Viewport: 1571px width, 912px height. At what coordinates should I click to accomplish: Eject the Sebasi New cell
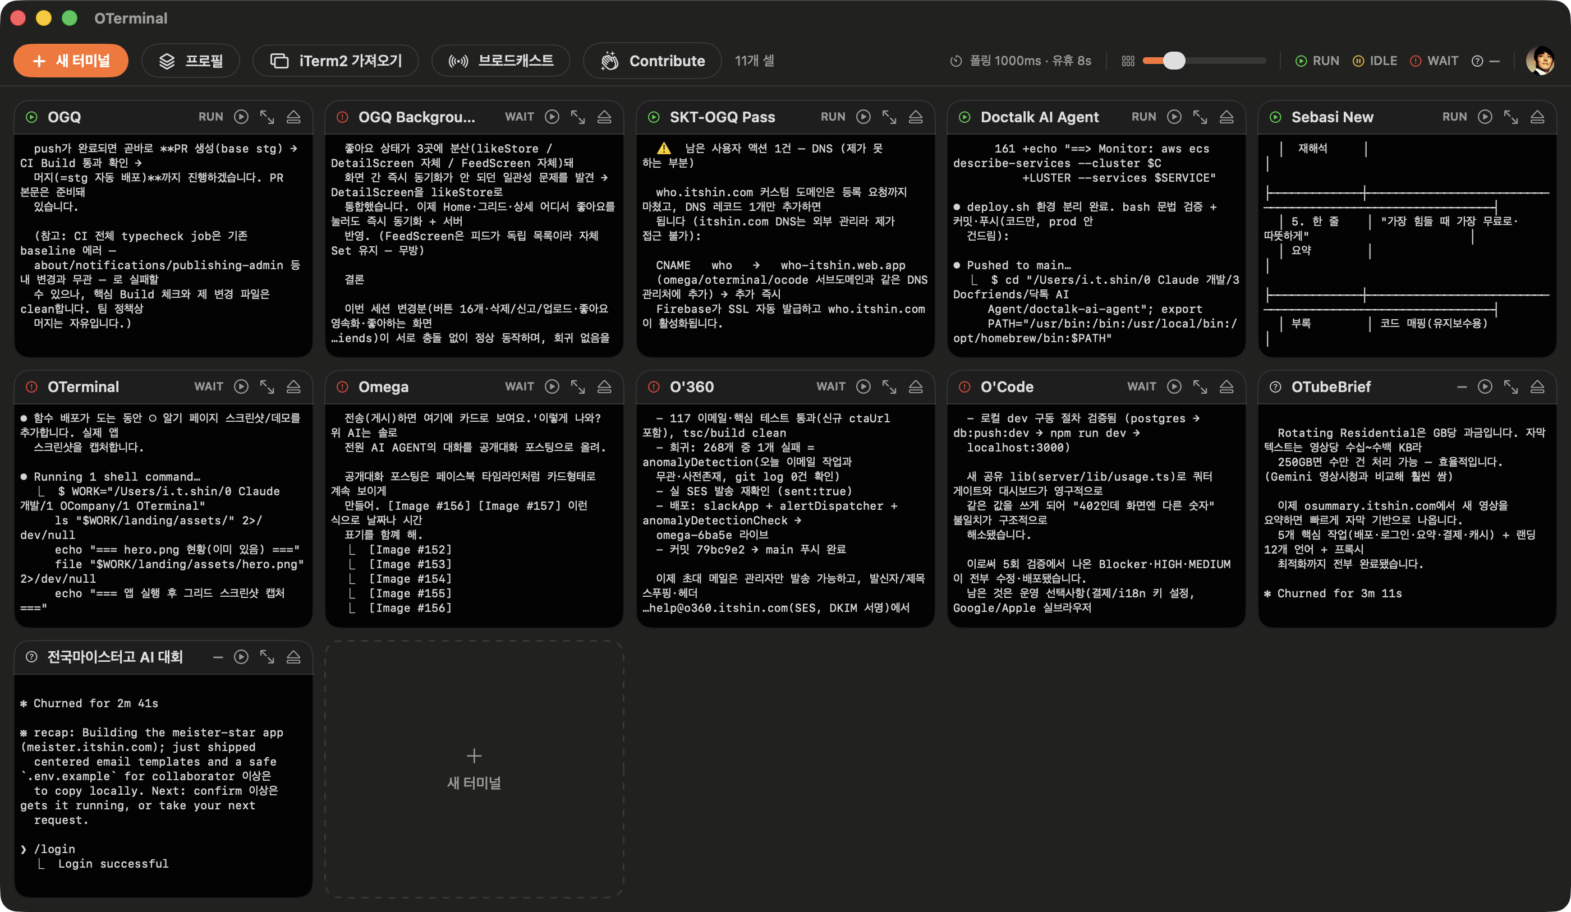pos(1537,117)
